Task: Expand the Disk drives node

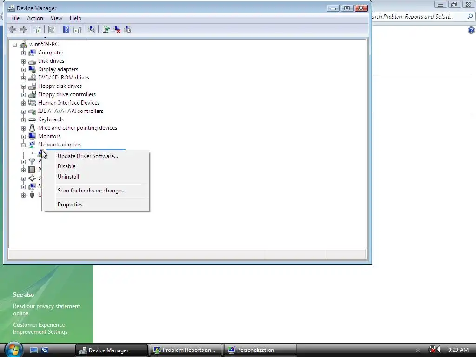Action: [x=23, y=61]
